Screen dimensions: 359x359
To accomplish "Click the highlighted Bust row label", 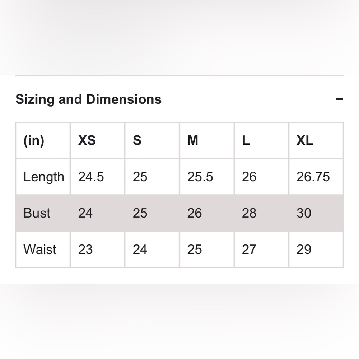I will (x=37, y=213).
